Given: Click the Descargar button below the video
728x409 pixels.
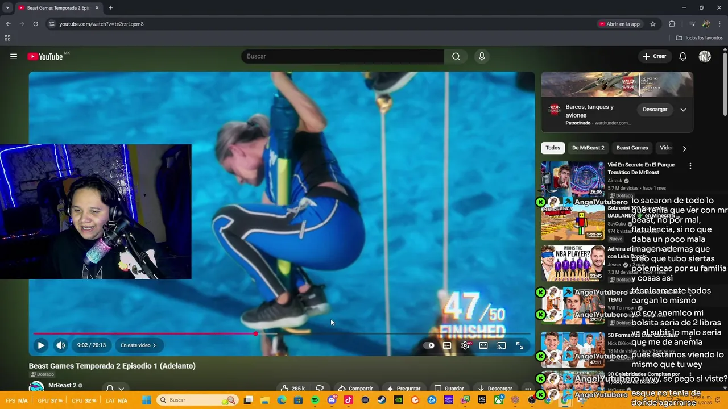Looking at the screenshot, I should click(x=494, y=389).
